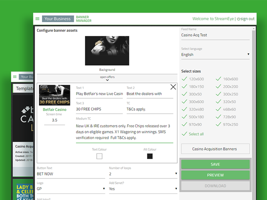
Task: Click the Templates heading in background window
Action: (24, 89)
